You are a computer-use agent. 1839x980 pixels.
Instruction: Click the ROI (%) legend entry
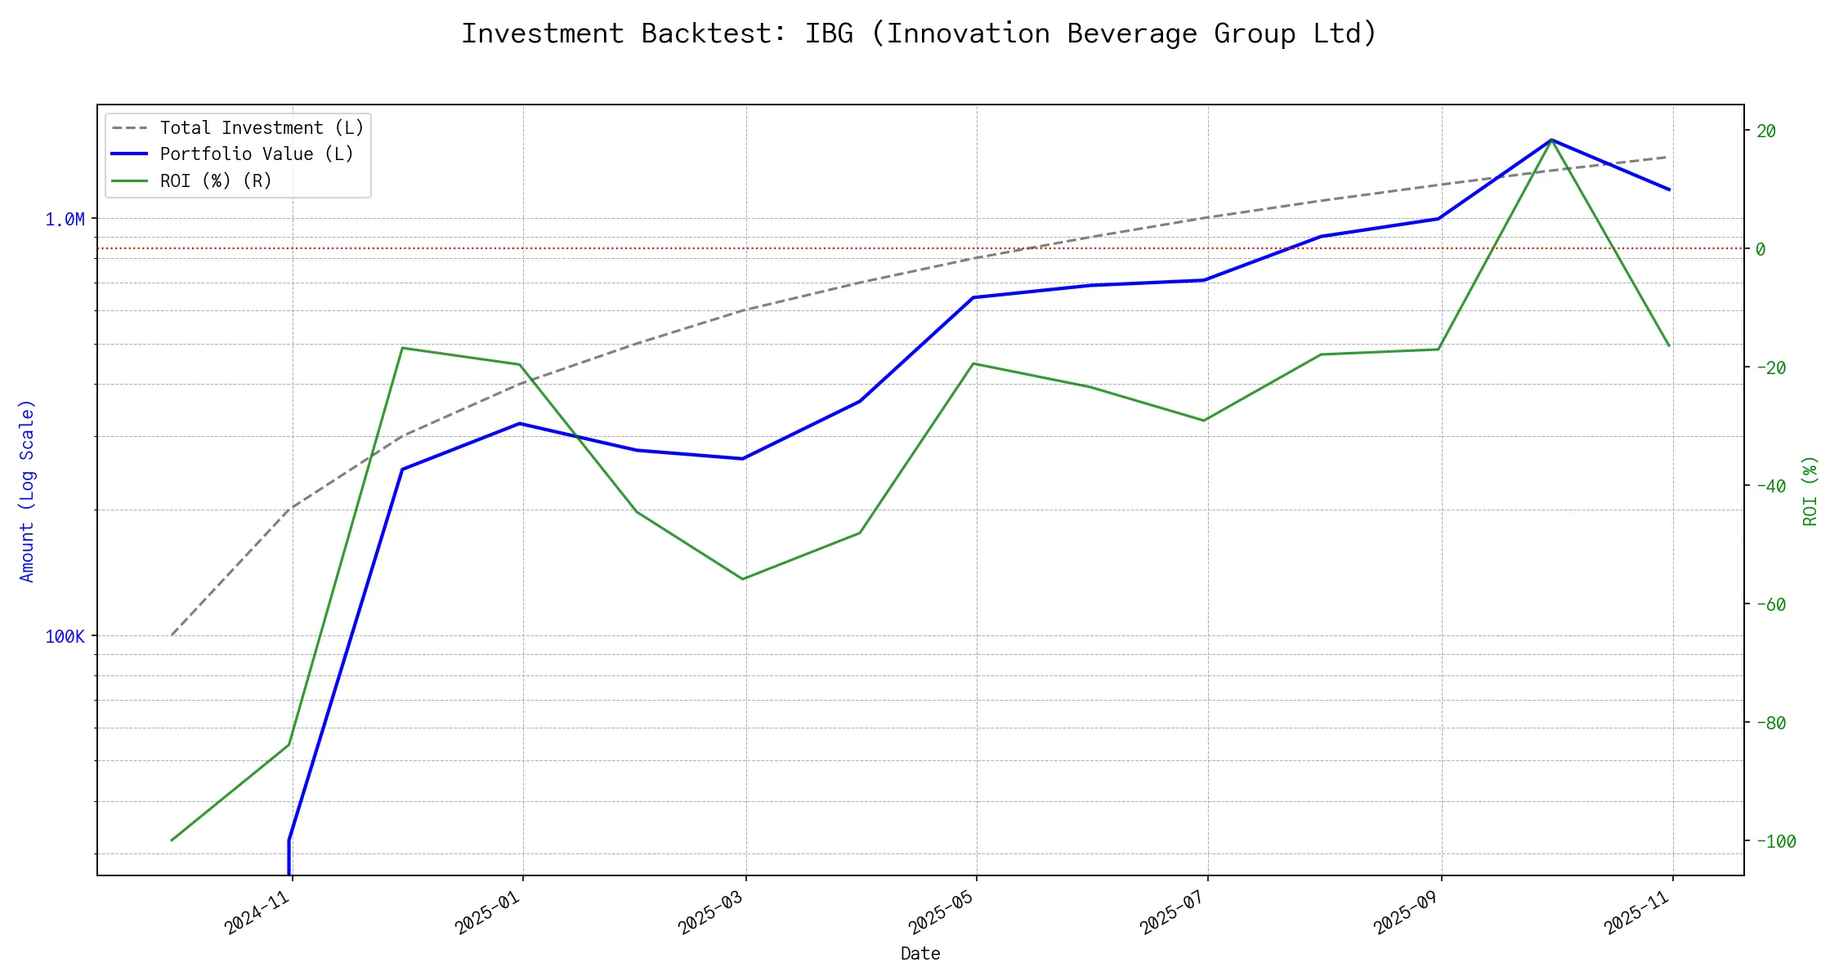[216, 180]
